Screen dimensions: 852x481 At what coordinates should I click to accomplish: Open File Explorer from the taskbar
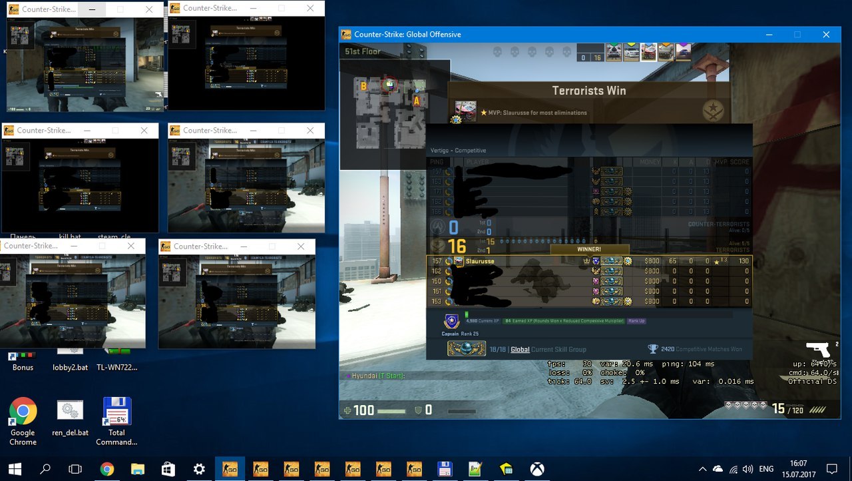point(138,469)
